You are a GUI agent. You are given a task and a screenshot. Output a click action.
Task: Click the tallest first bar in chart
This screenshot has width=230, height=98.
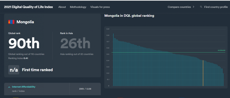[113, 60]
